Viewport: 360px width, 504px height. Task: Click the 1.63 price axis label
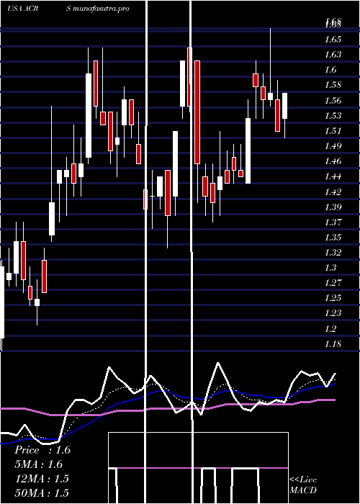click(333, 55)
